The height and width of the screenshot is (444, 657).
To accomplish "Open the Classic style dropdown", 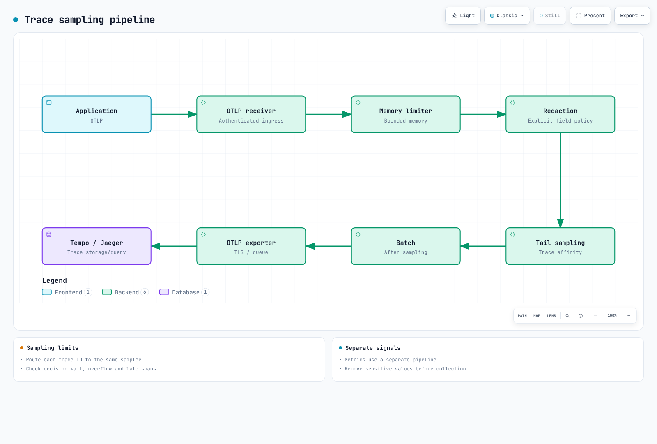I will 507,16.
